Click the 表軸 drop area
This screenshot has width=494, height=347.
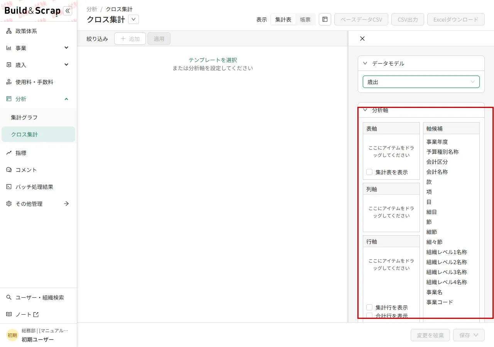pyautogui.click(x=391, y=152)
